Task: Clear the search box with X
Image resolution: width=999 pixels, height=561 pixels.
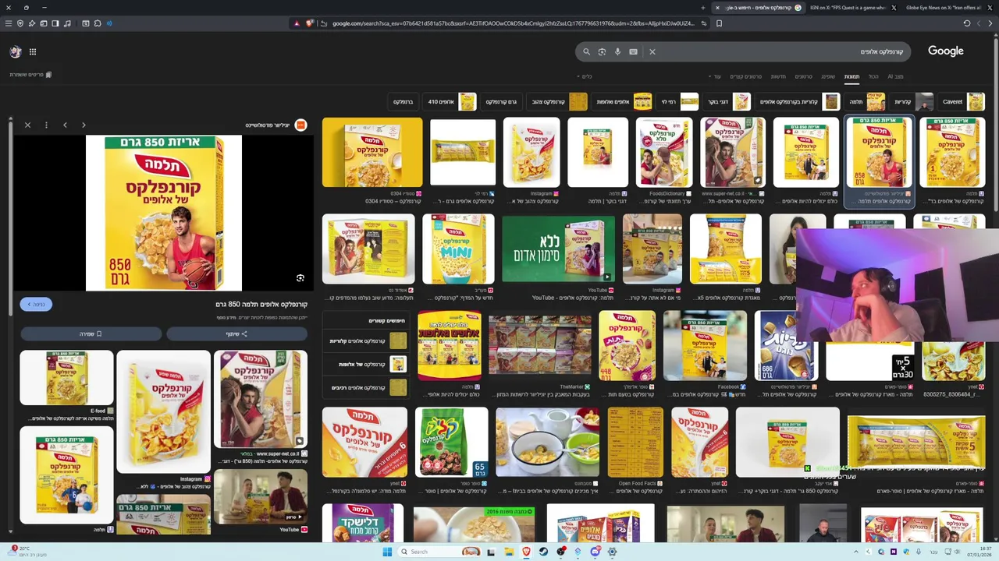Action: coord(652,51)
